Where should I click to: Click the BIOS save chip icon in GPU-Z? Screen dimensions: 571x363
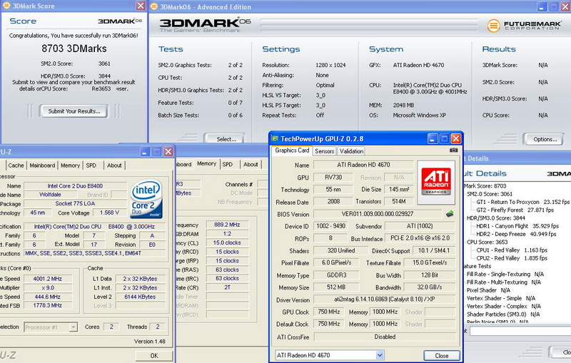click(450, 214)
